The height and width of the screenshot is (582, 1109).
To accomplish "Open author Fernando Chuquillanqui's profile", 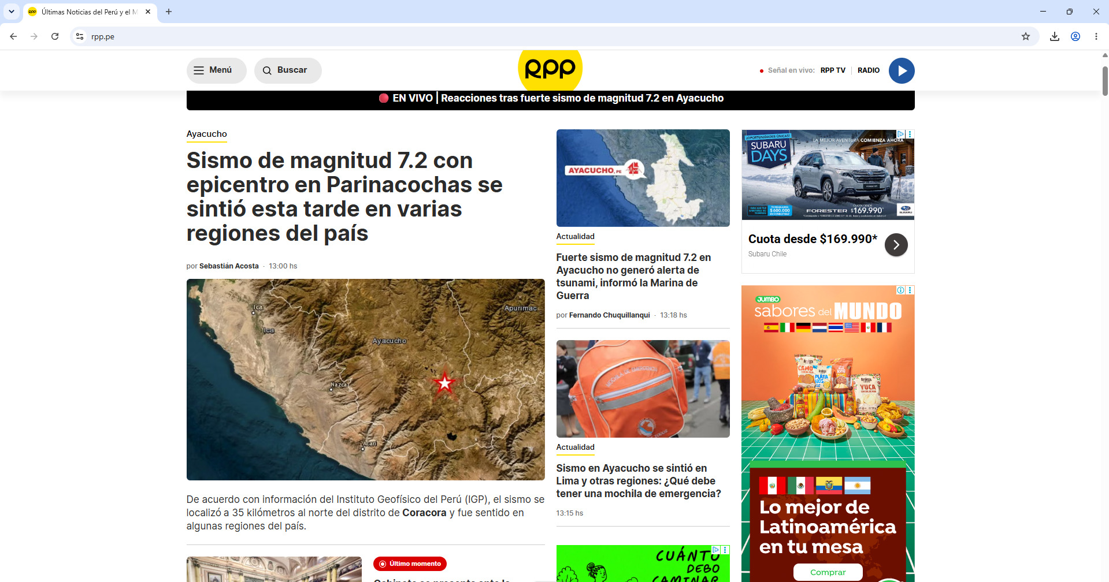I will (x=610, y=315).
